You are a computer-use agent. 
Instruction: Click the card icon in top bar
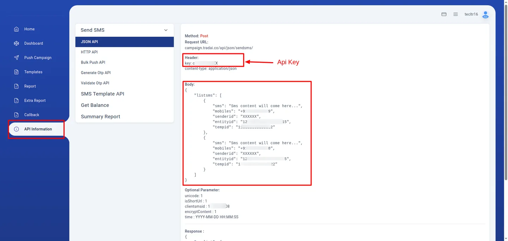point(444,14)
